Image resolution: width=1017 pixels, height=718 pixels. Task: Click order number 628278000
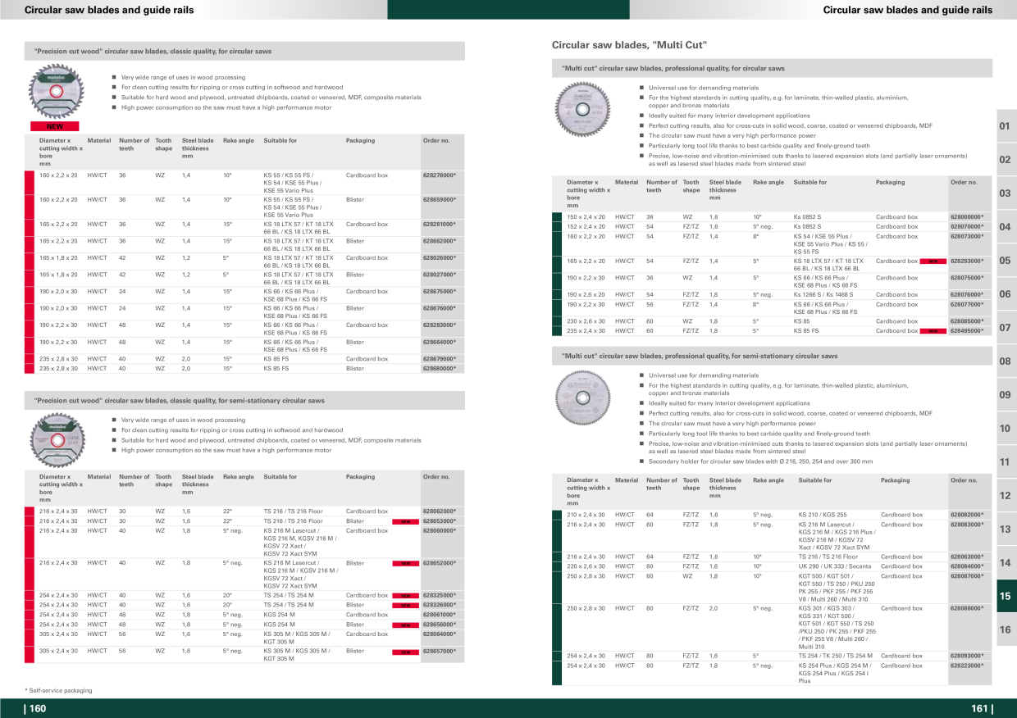click(x=439, y=175)
